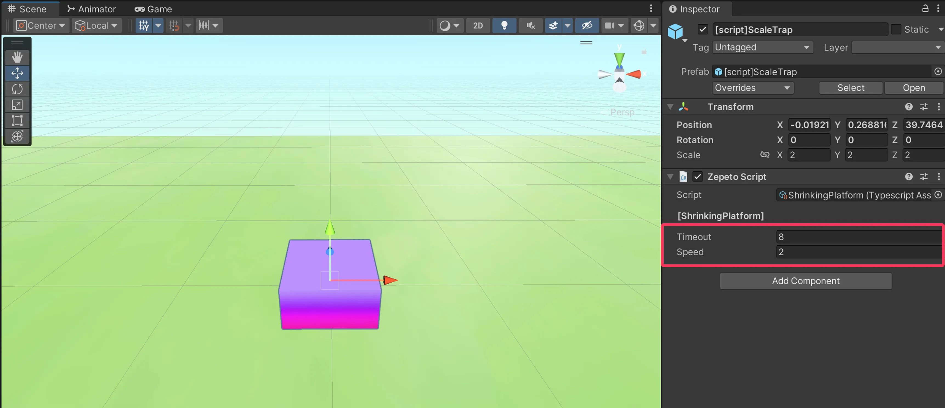Enable the Static checkbox

tap(896, 29)
